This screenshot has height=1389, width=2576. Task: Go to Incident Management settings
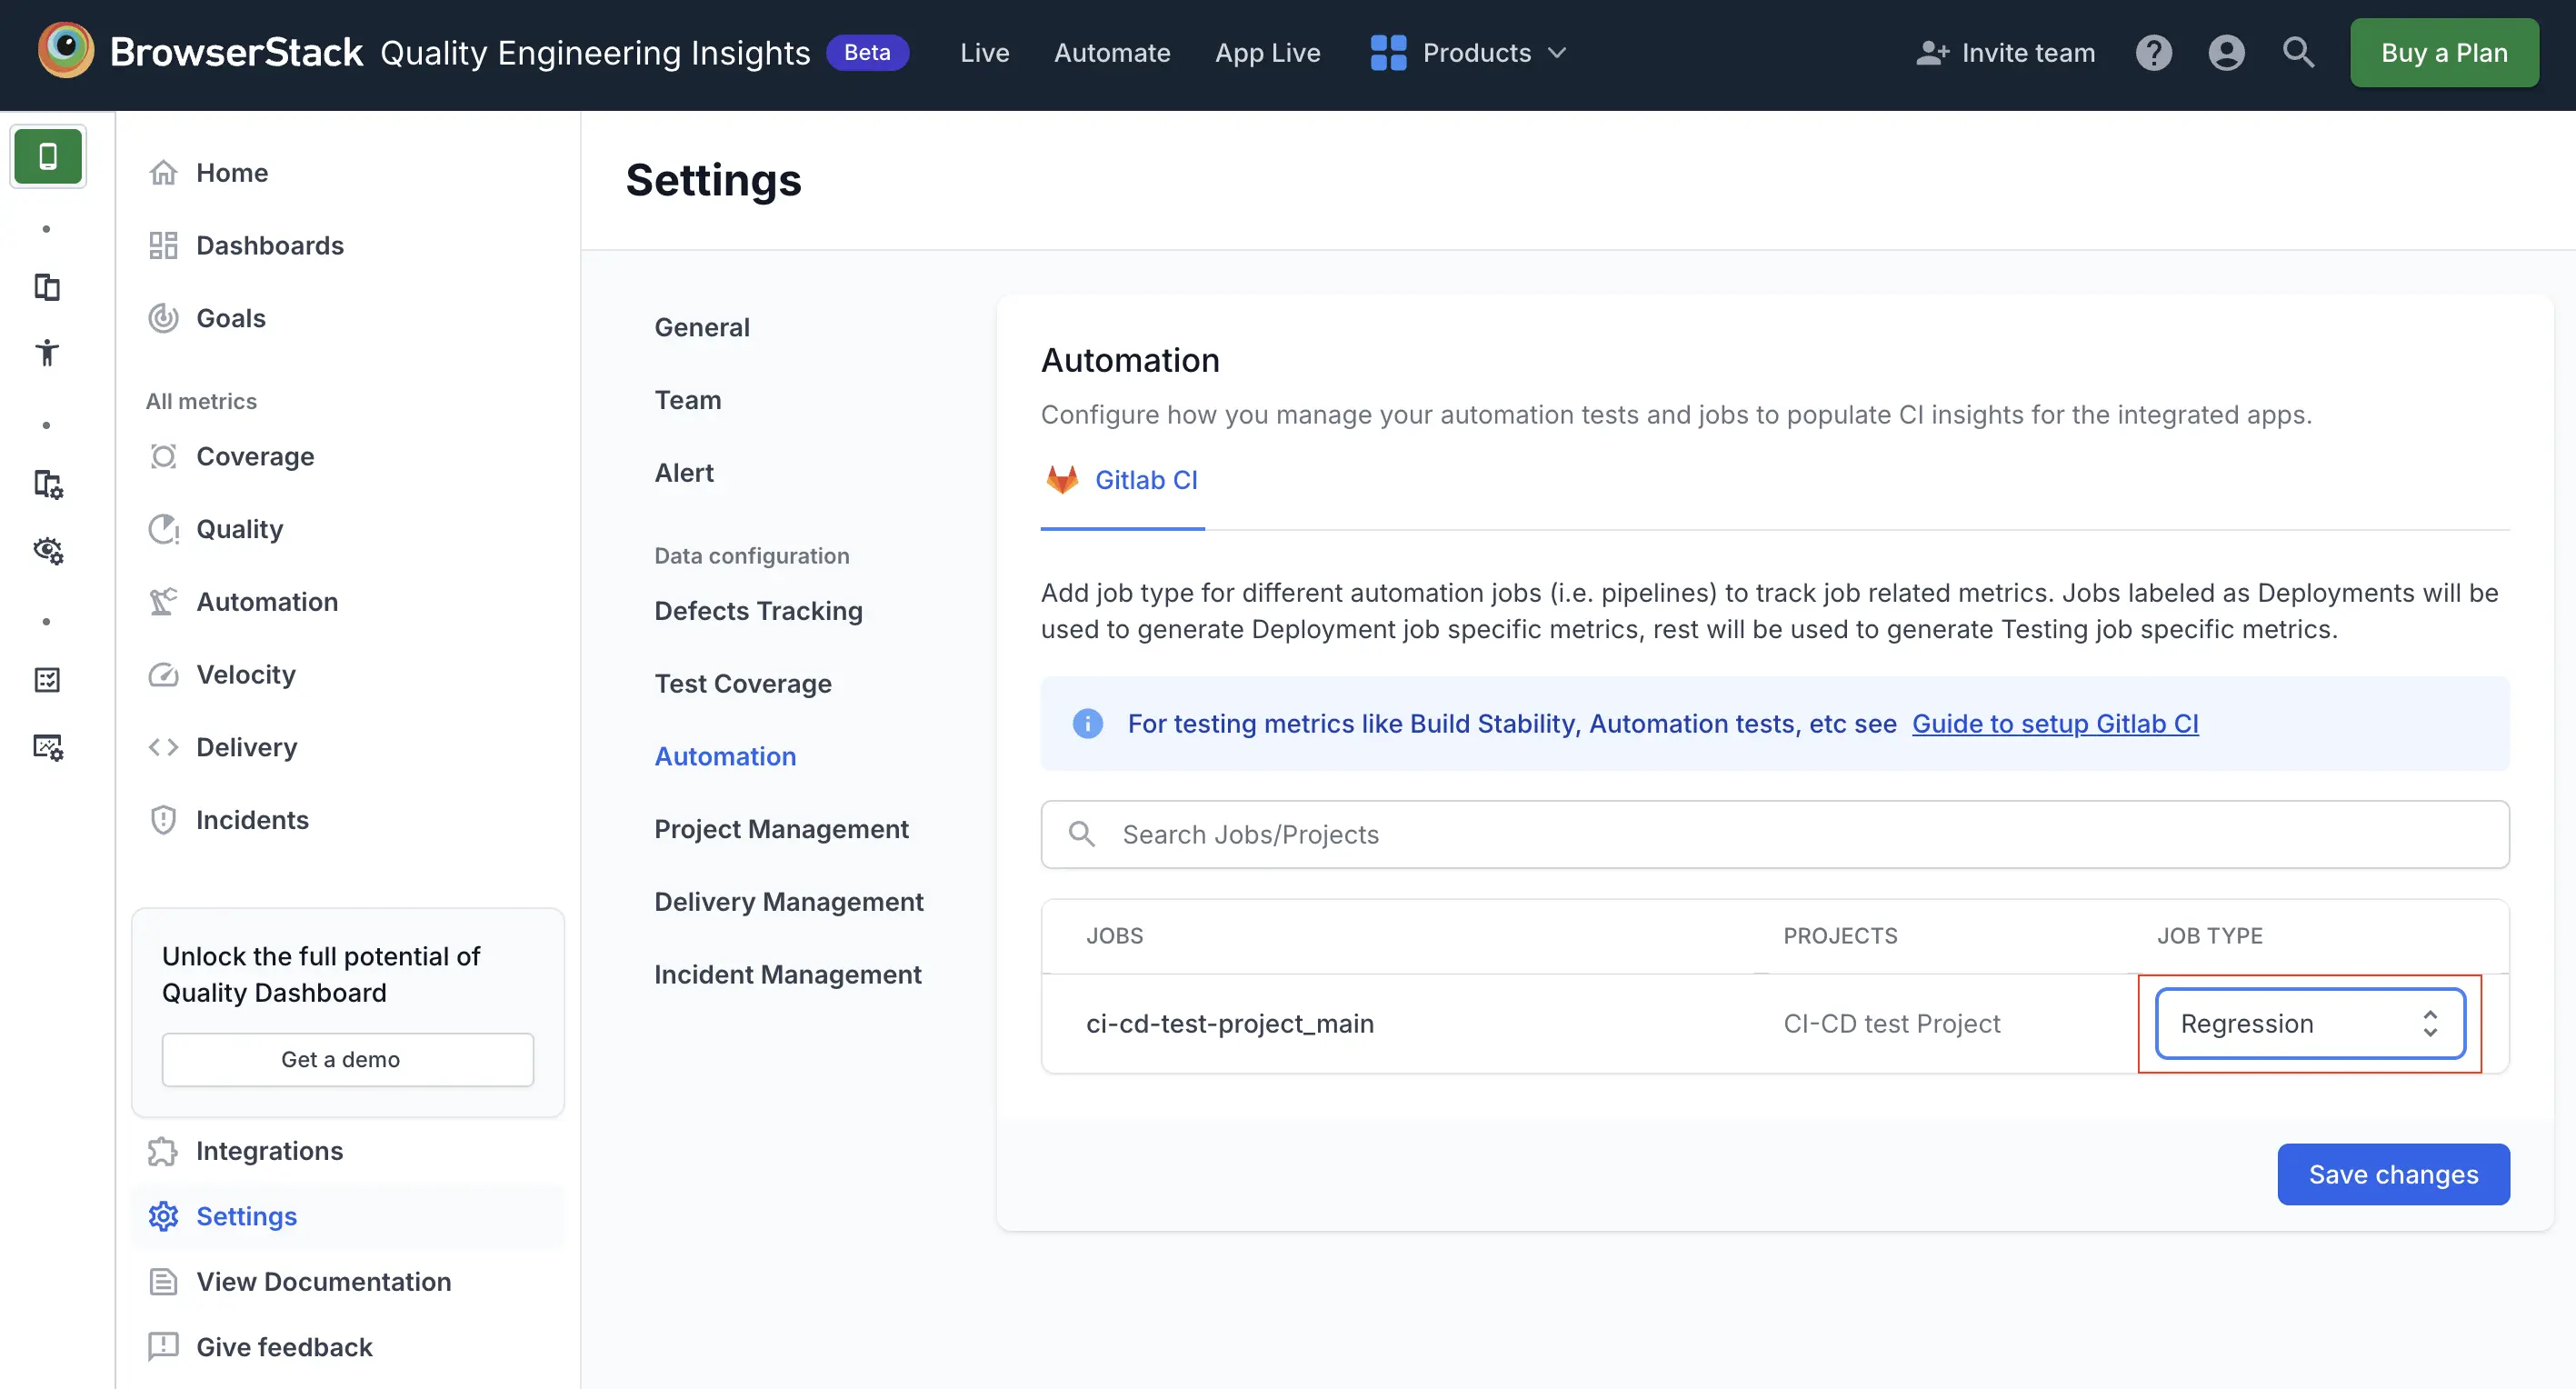click(x=788, y=975)
